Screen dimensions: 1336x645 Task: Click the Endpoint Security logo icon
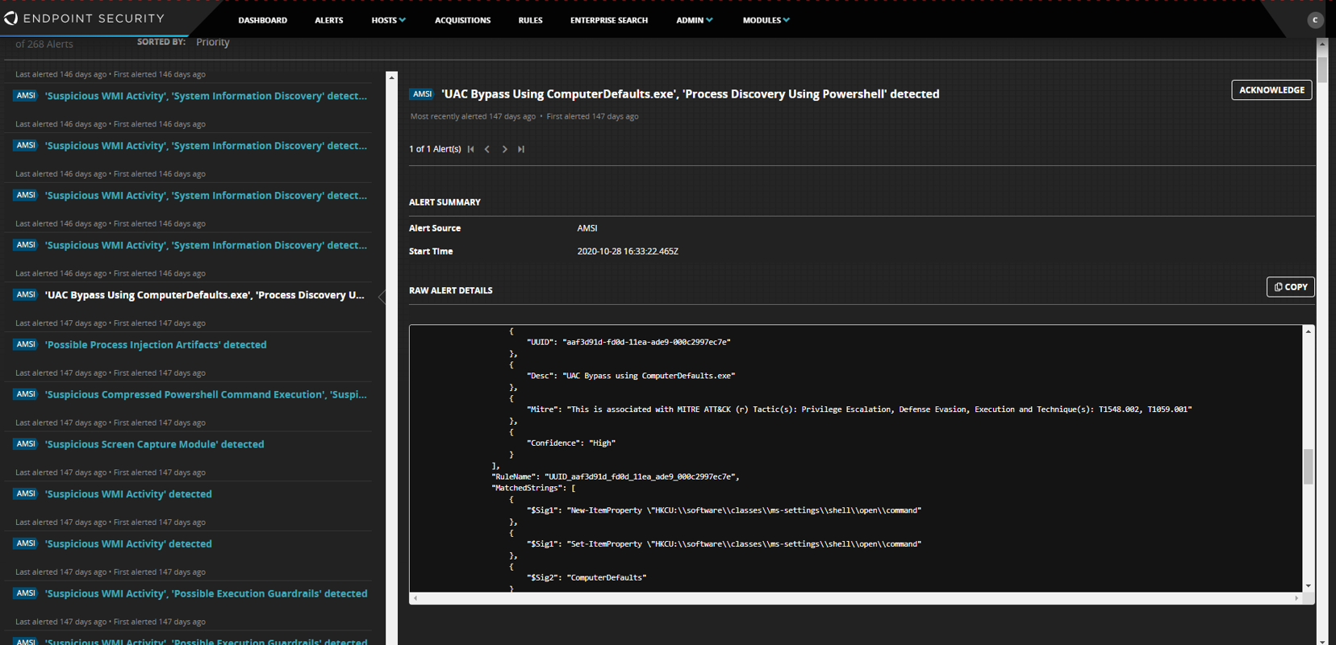(x=10, y=18)
